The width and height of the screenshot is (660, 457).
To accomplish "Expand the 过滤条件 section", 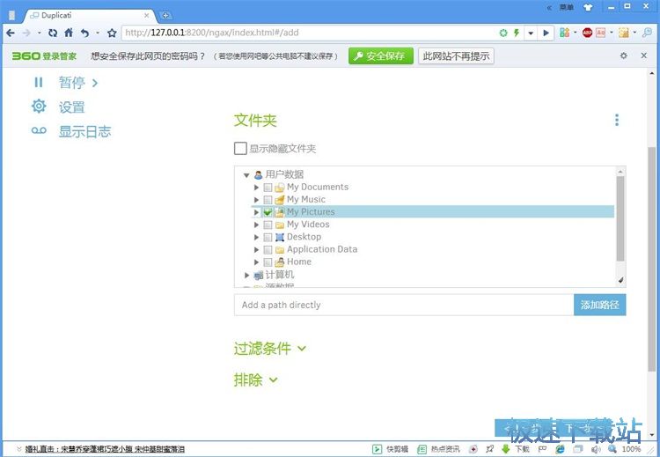I will point(270,349).
